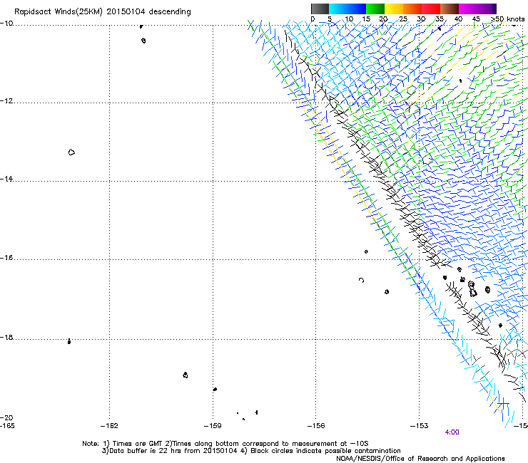This screenshot has width=528, height=463.
Task: Click the '-156' longitude axis label
Action: pyautogui.click(x=316, y=426)
